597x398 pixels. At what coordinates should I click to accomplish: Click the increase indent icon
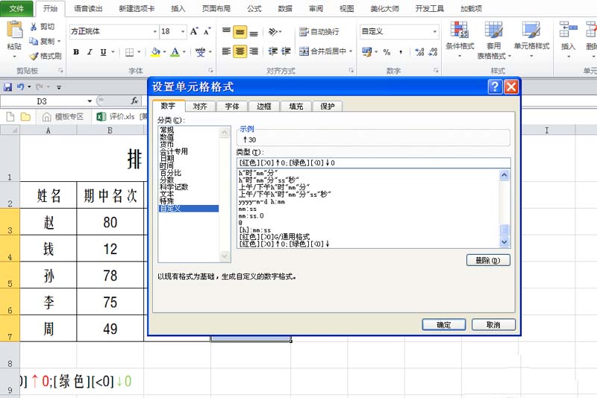coord(286,51)
